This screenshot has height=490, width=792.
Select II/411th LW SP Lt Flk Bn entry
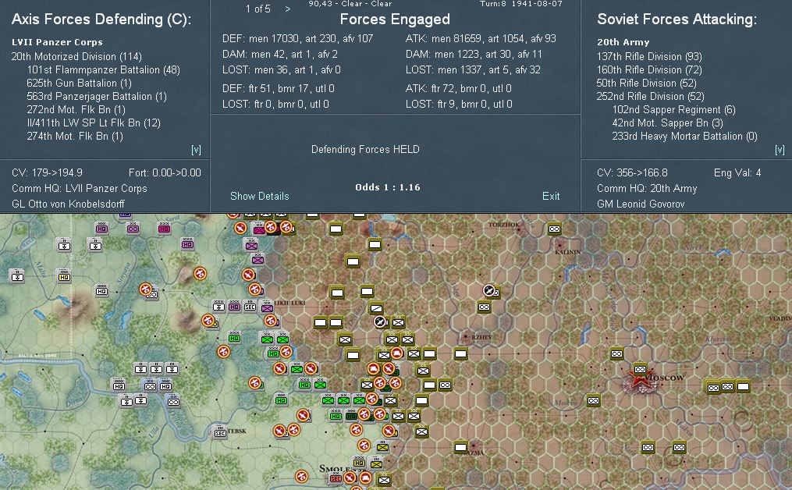pos(94,123)
